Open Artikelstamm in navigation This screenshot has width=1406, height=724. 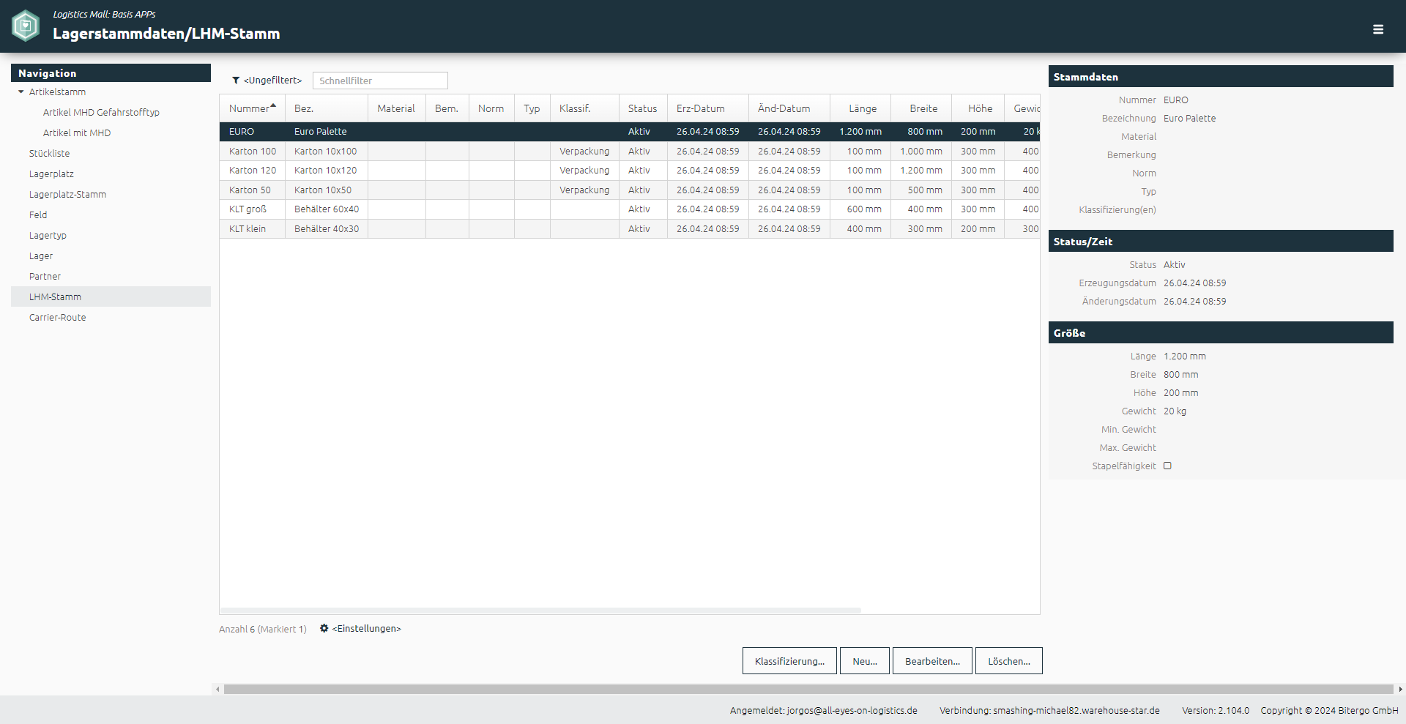pos(57,92)
